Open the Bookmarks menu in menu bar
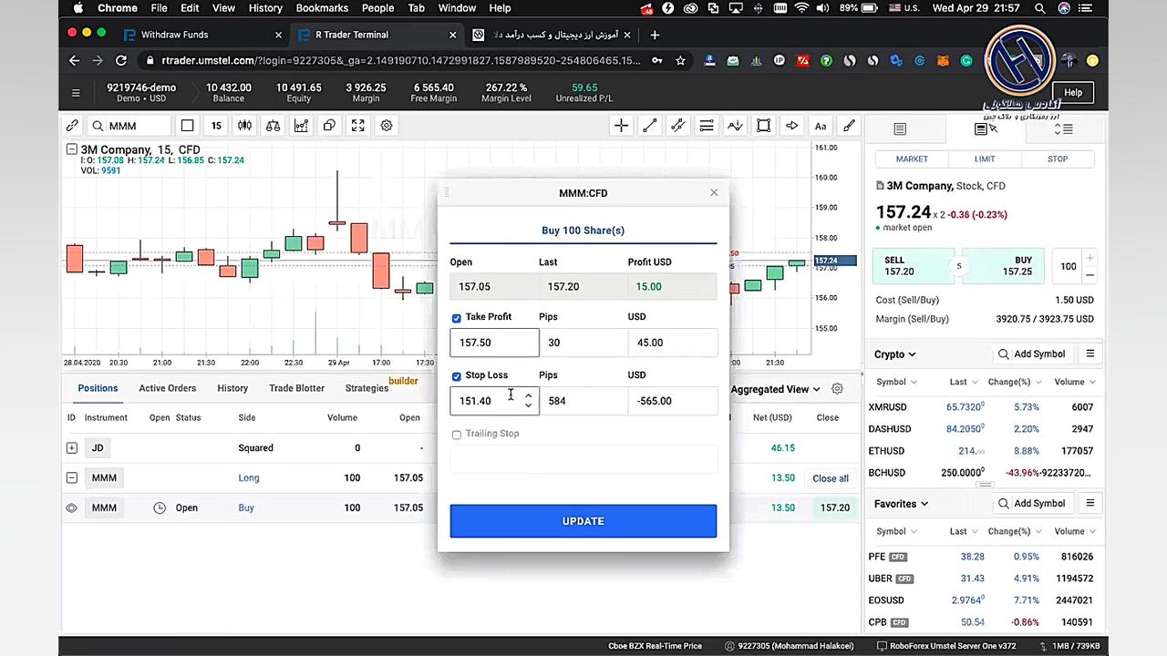The width and height of the screenshot is (1167, 656). pyautogui.click(x=322, y=8)
